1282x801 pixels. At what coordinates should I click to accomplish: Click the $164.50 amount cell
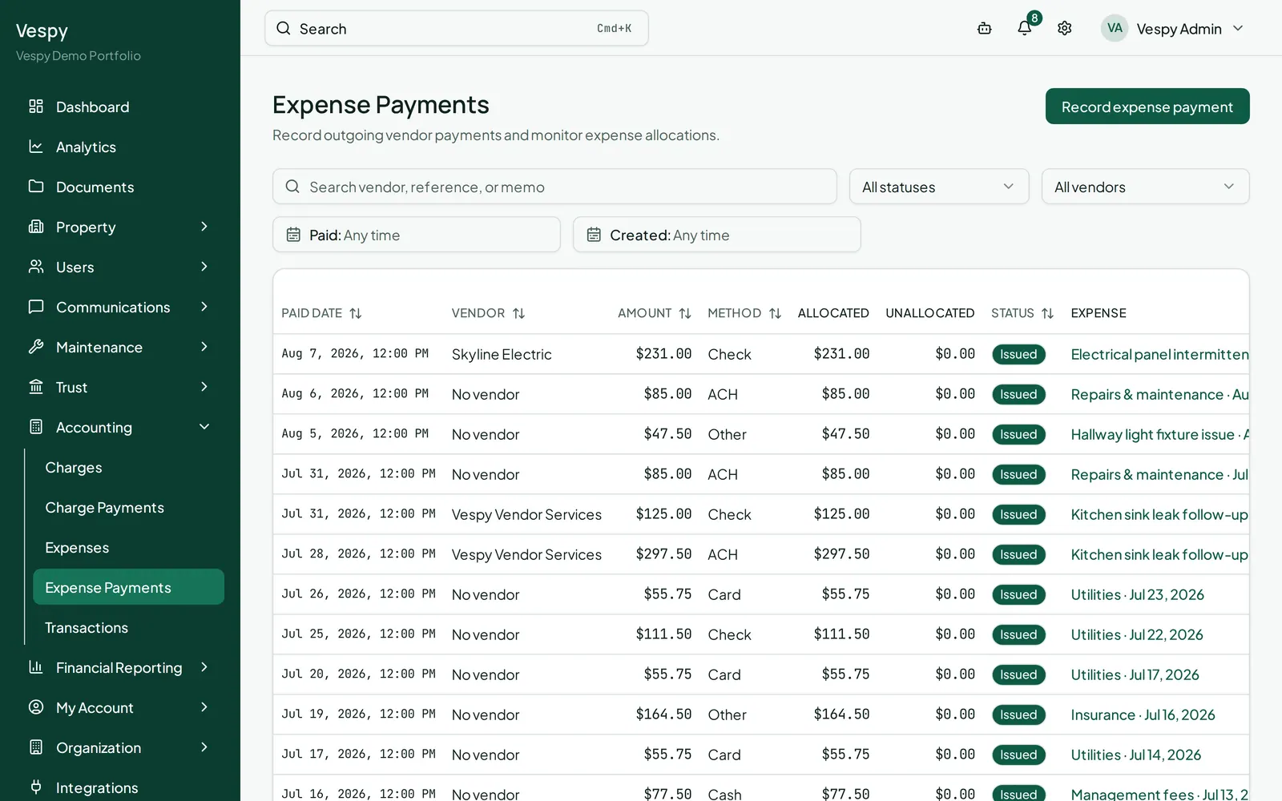(x=663, y=714)
